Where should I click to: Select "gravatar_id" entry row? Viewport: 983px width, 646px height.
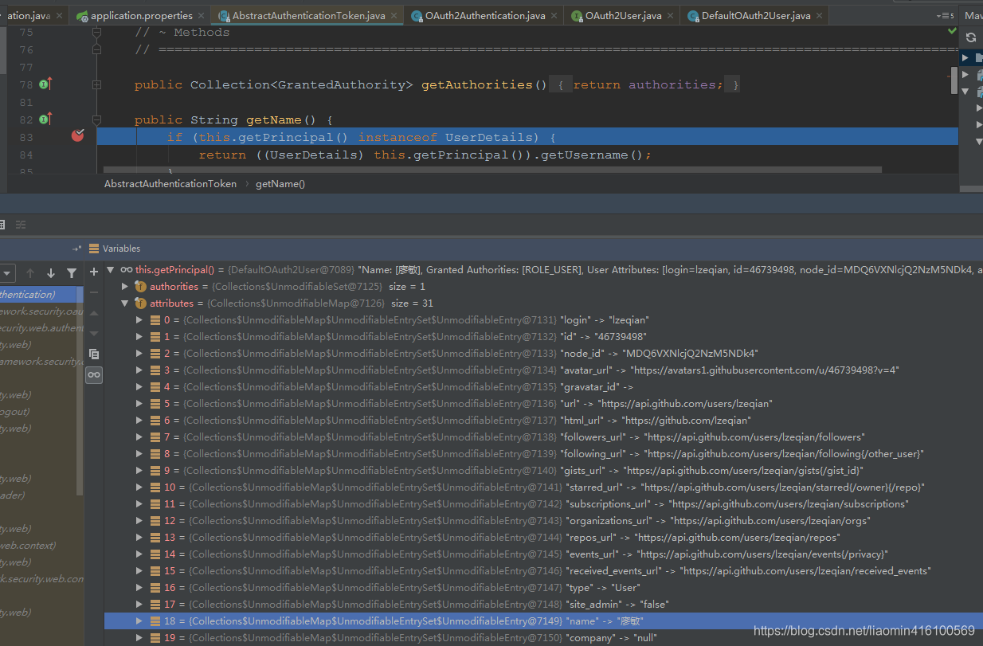[543, 386]
